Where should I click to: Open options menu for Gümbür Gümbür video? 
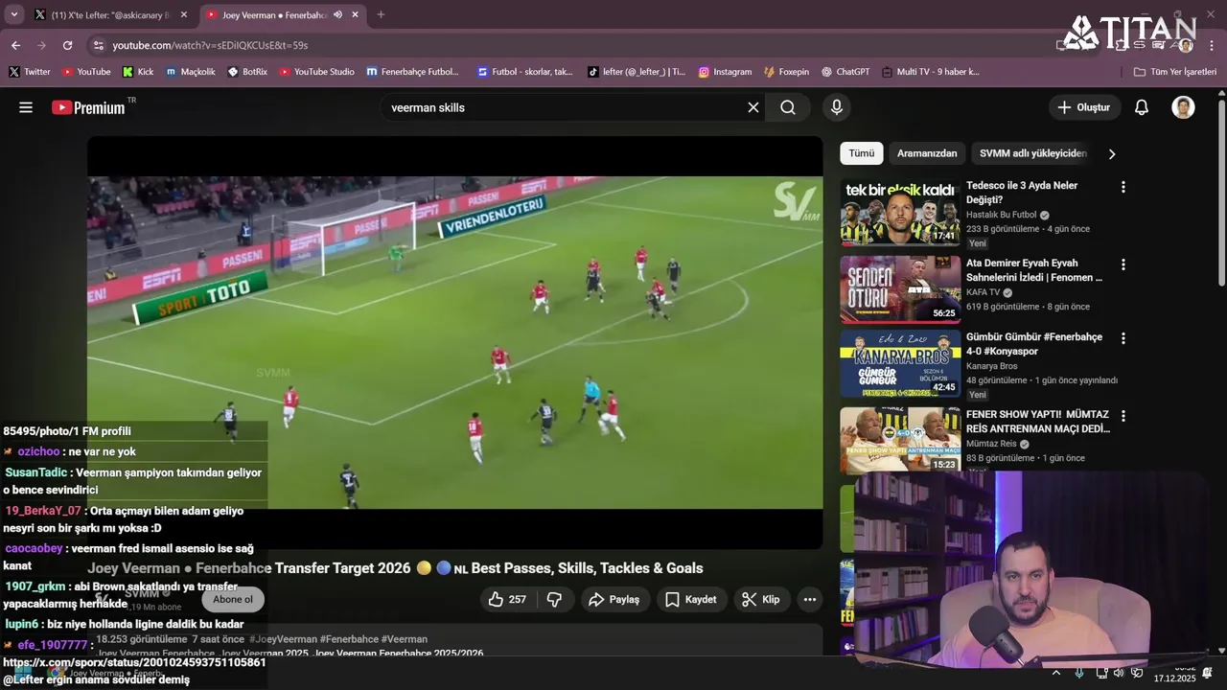(x=1123, y=338)
